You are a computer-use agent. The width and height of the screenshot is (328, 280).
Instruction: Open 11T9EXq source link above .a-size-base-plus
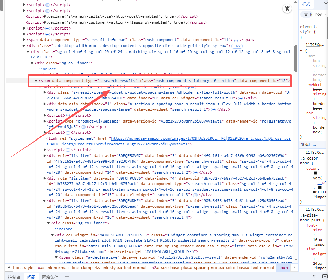tap(314, 209)
